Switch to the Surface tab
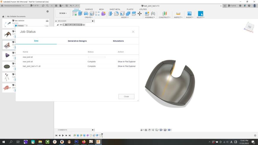The image size is (258, 145). pos(89,9)
